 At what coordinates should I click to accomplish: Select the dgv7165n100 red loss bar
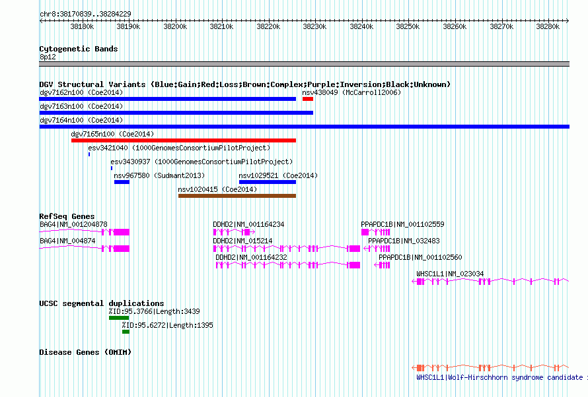(184, 140)
